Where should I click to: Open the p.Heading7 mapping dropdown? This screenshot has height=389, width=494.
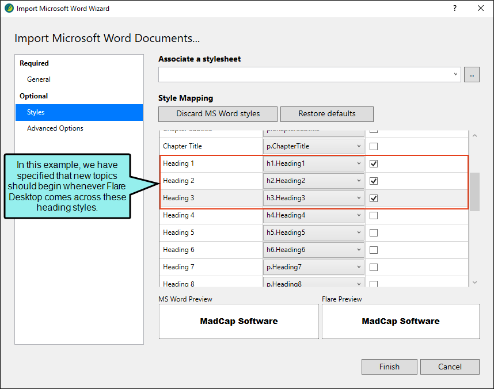pos(313,268)
